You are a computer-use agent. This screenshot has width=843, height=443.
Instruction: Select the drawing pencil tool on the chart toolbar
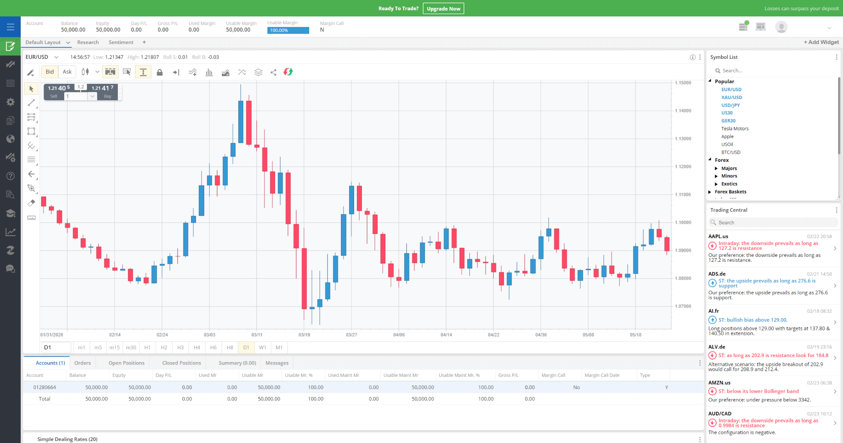(30, 72)
